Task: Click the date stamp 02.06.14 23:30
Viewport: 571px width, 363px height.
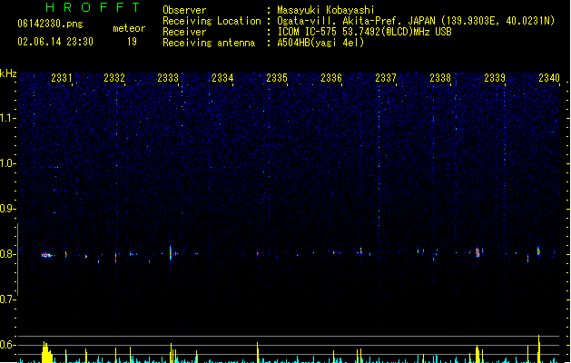Action: [55, 42]
